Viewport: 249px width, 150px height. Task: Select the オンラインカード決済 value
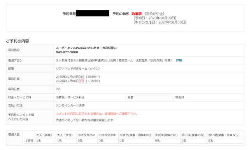point(70,105)
